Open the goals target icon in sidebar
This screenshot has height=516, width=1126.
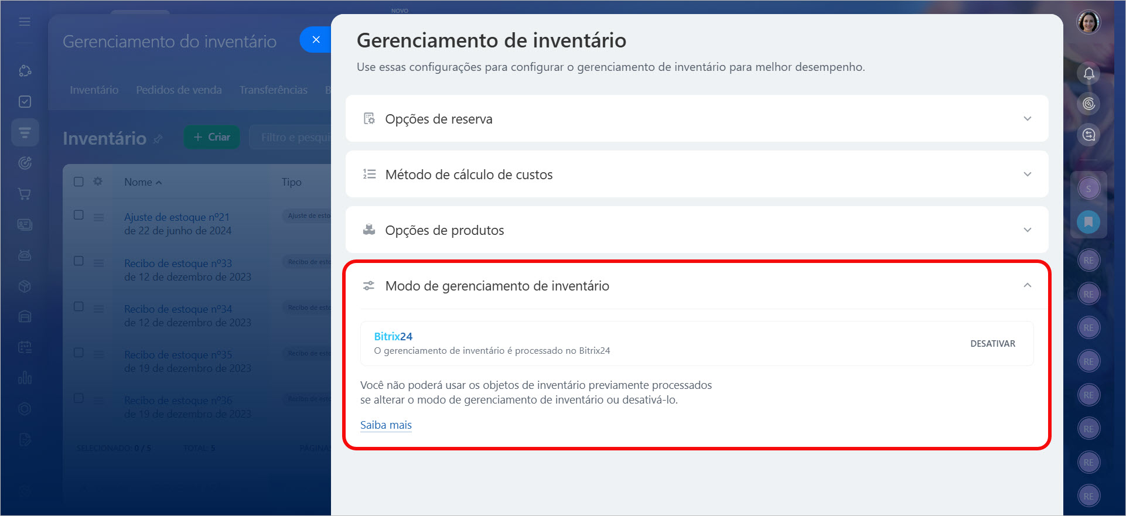click(x=25, y=163)
